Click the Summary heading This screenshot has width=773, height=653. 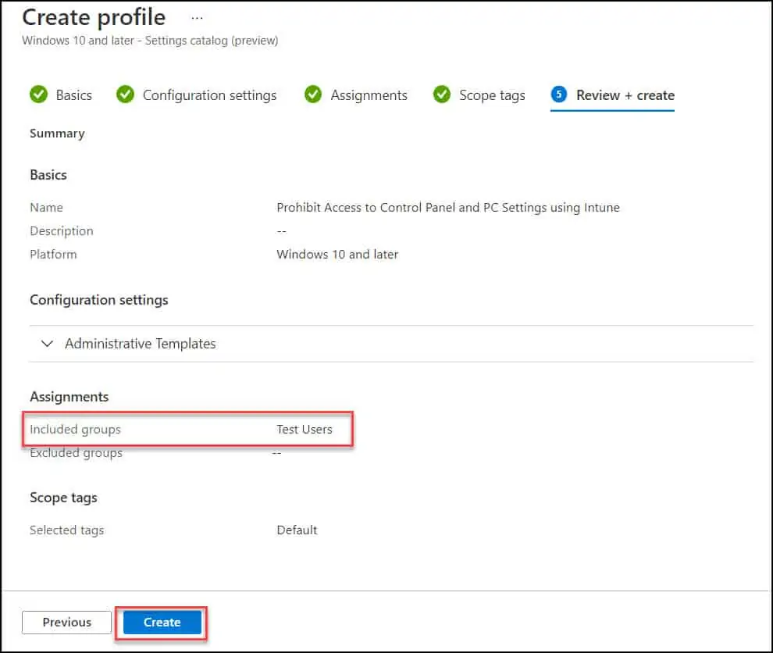click(57, 133)
